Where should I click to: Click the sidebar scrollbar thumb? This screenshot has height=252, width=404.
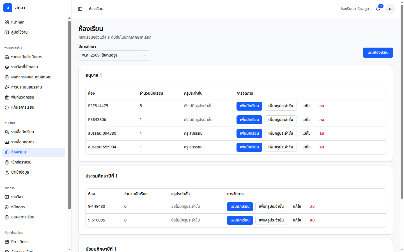tap(69, 115)
